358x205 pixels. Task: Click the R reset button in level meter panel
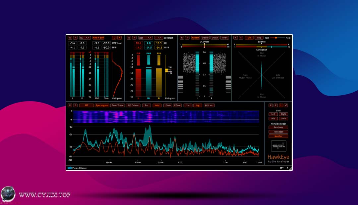click(x=70, y=38)
